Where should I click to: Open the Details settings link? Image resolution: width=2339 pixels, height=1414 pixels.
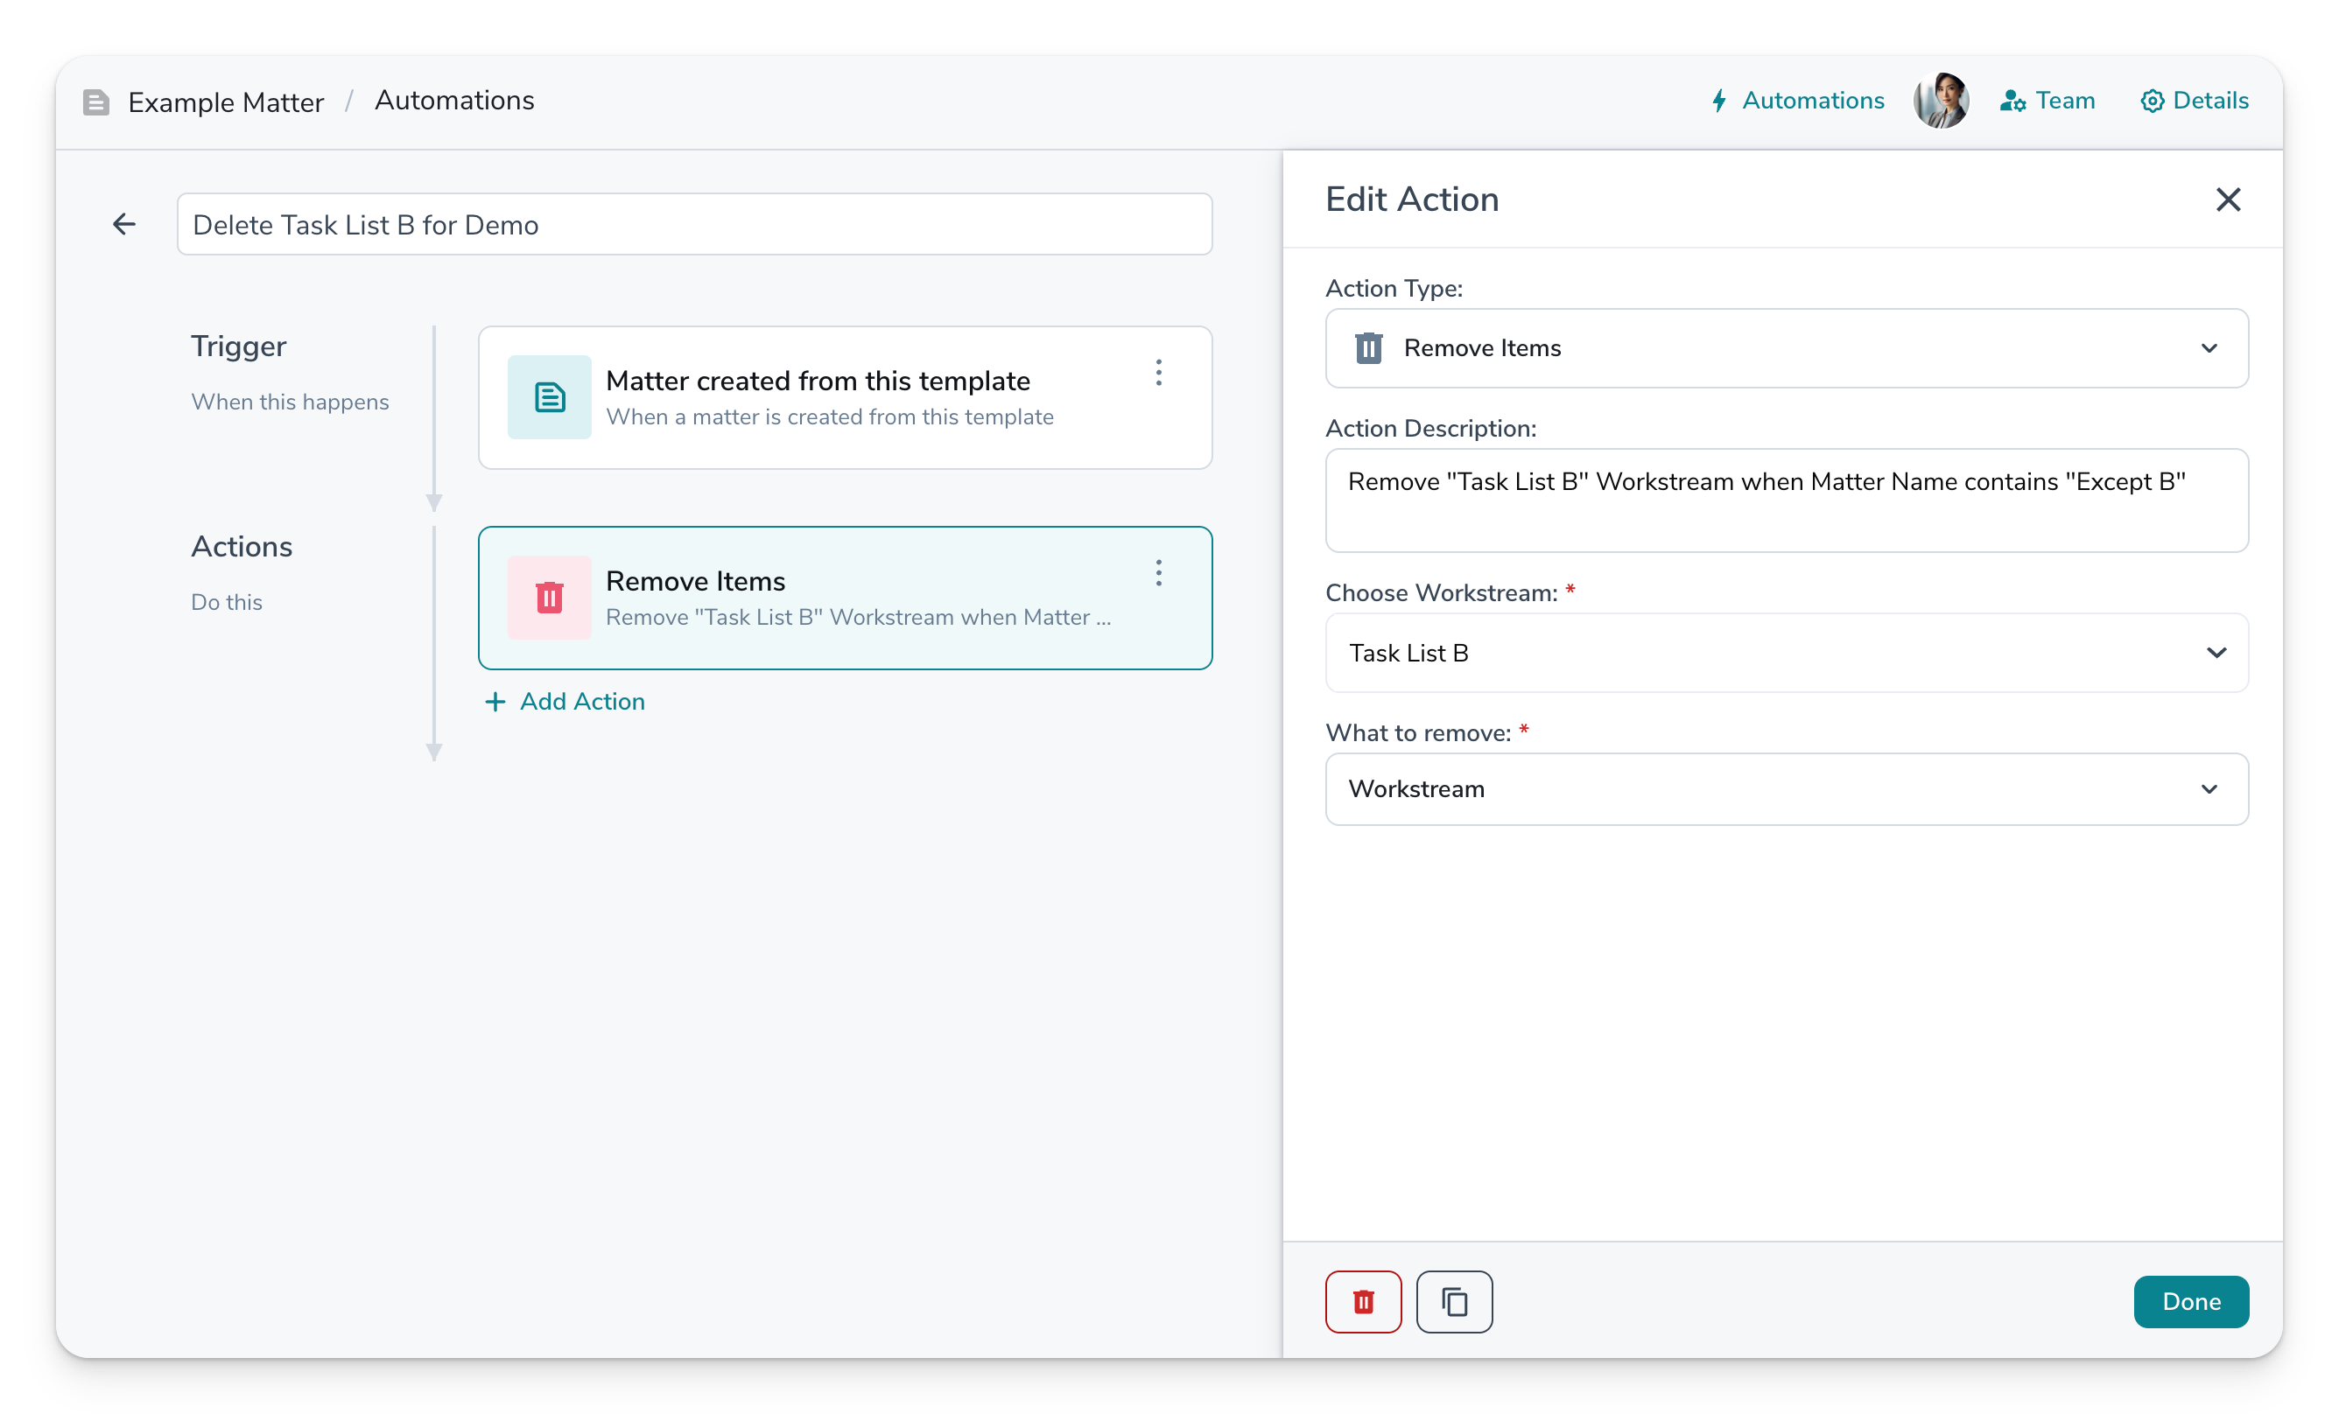tap(2194, 101)
